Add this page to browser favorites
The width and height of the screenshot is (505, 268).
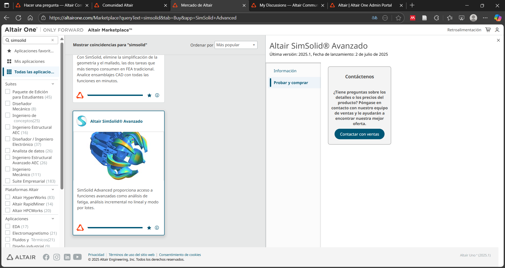pos(398,18)
